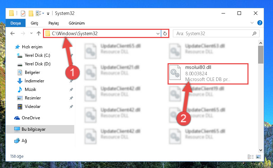Unpin Resimler from quick access
The height and width of the screenshot is (168, 273).
(x=71, y=98)
